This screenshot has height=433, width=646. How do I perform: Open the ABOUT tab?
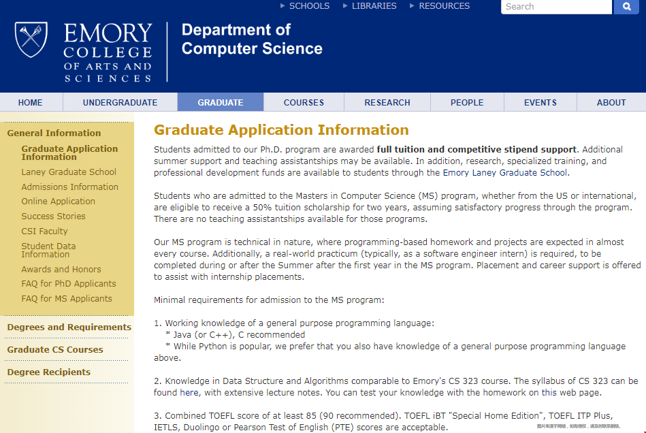point(611,102)
